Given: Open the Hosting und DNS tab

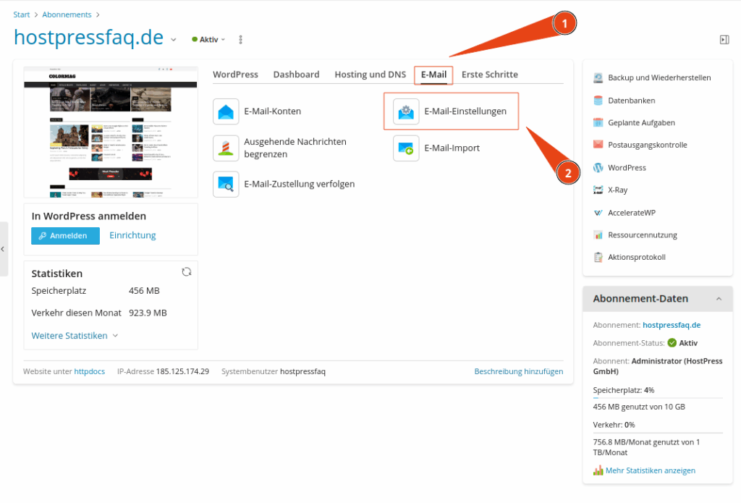Looking at the screenshot, I should tap(370, 75).
